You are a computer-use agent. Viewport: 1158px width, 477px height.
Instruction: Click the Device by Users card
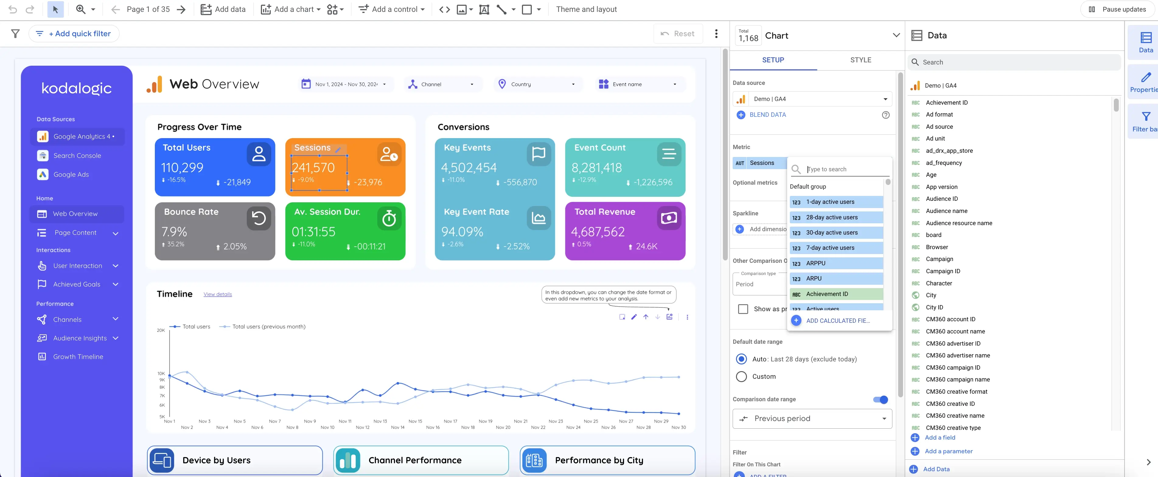point(235,461)
